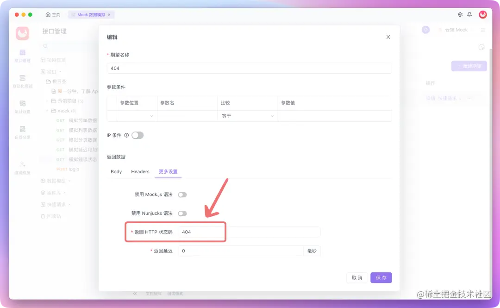Viewport: 500px width, 308px height.
Task: Switch to the Headers tab
Action: click(x=140, y=172)
